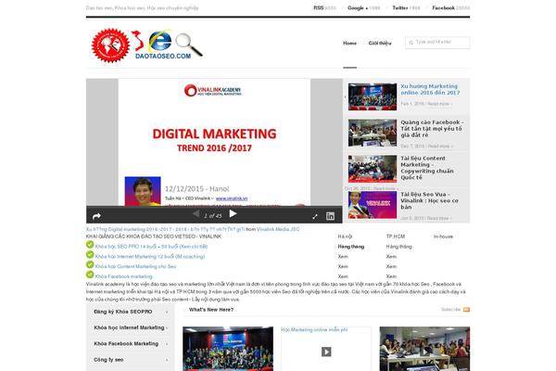Open the RSS link in top bar
Screen dimensions: 556x371
pyautogui.click(x=318, y=7)
